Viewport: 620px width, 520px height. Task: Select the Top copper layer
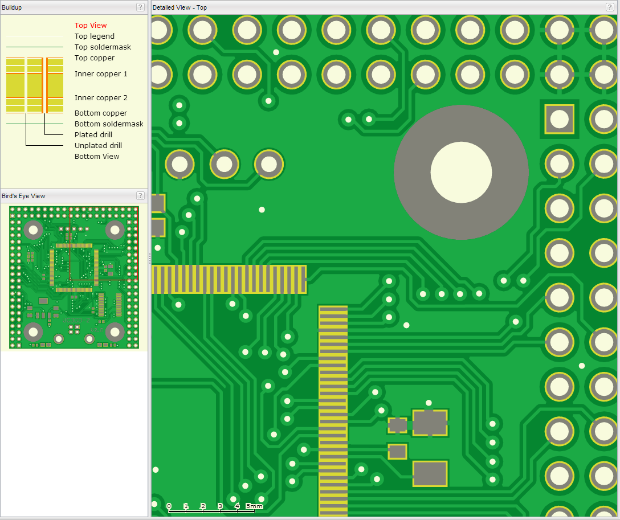pyautogui.click(x=95, y=58)
